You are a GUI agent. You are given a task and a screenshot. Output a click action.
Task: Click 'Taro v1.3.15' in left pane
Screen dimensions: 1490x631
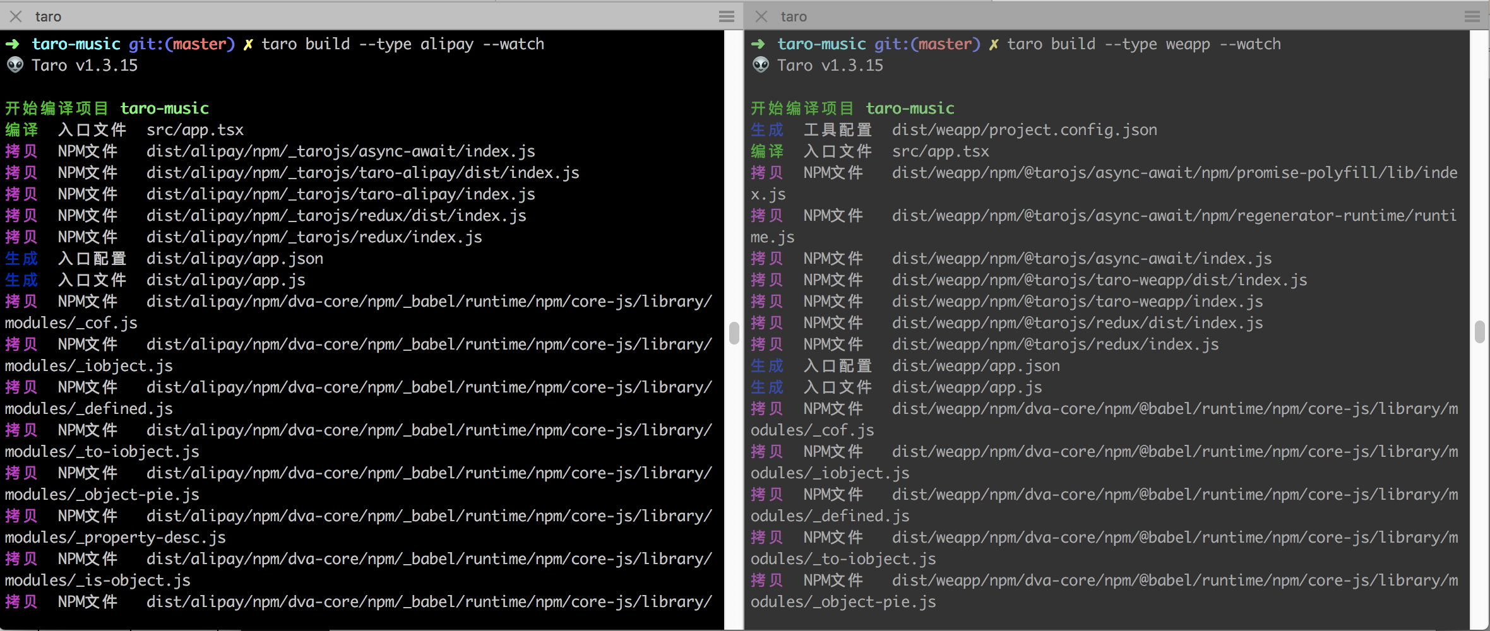[85, 66]
